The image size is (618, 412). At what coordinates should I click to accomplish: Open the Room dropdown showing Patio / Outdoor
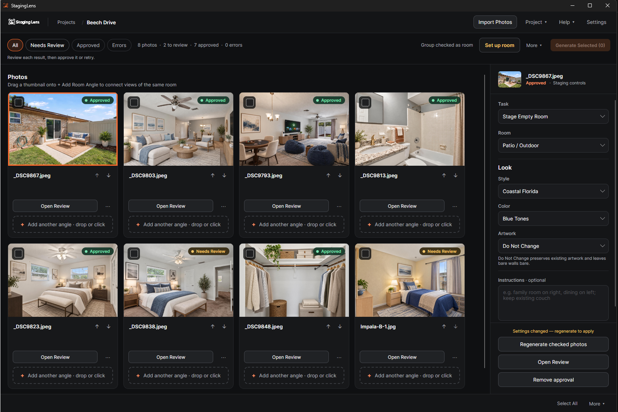(x=553, y=145)
